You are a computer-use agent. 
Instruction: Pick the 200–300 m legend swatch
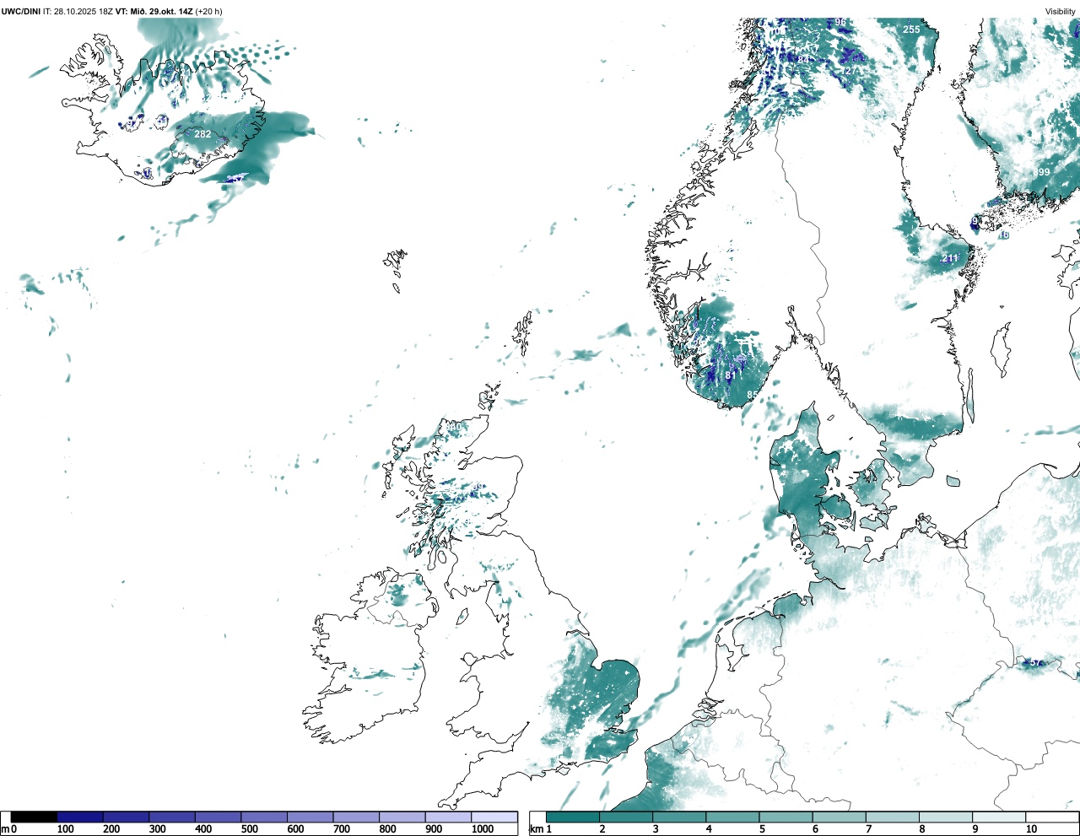tap(127, 817)
